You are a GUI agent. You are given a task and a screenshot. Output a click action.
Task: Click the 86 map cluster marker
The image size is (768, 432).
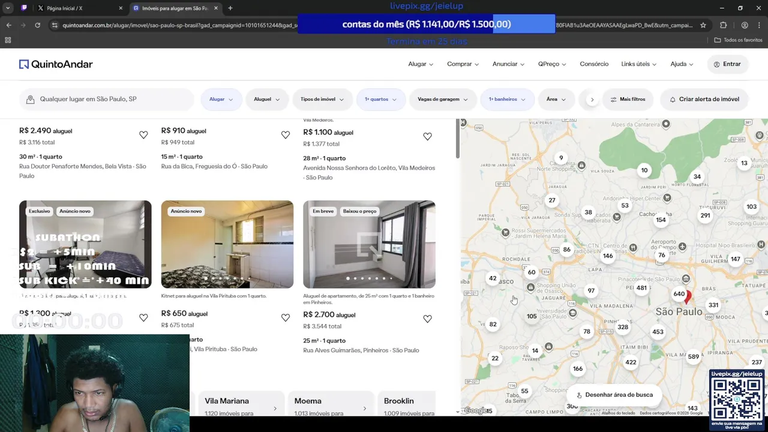[566, 250]
